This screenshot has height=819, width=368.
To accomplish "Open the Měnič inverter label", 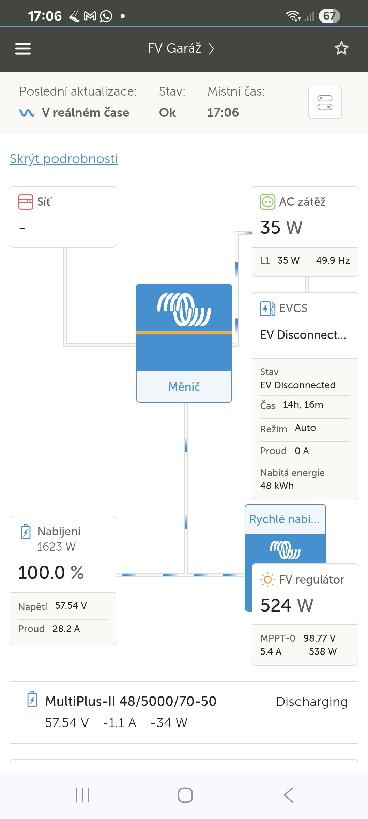I will pos(184,387).
